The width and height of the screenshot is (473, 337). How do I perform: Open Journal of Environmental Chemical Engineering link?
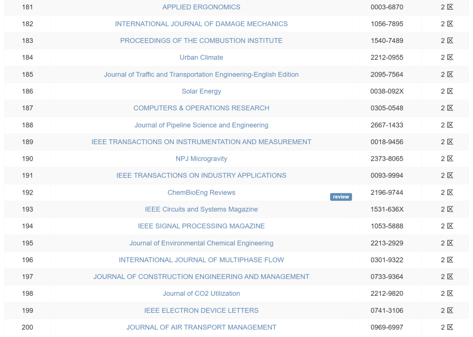click(201, 243)
